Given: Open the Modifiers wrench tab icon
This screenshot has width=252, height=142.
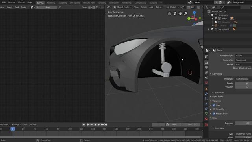Looking at the screenshot, I should (x=206, y=94).
